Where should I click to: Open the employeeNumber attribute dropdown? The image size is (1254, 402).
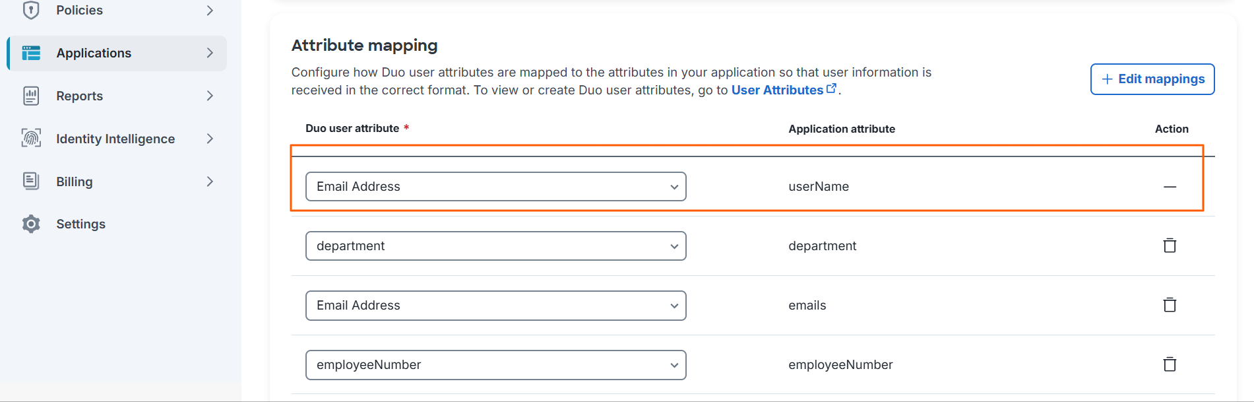click(x=496, y=365)
